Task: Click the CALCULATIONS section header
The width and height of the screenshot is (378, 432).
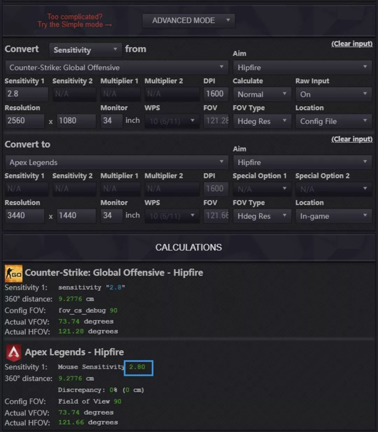Action: click(x=189, y=248)
